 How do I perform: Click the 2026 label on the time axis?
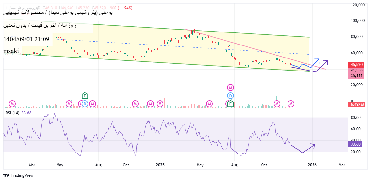[x=312, y=165]
